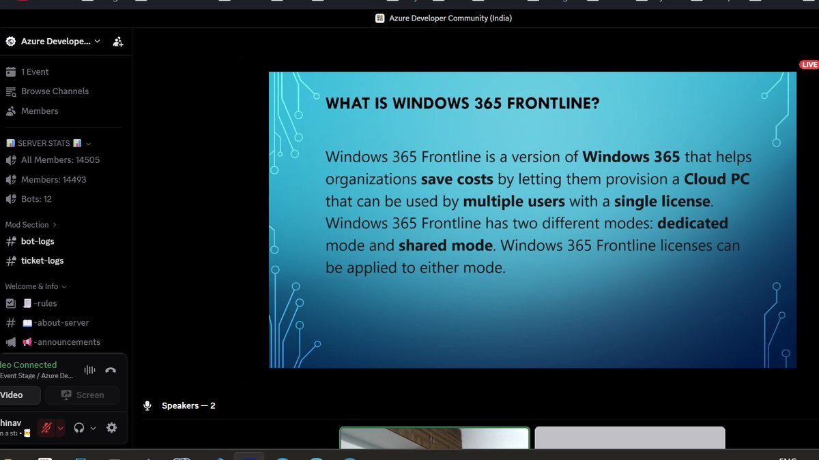The width and height of the screenshot is (819, 460).
Task: Click the shared Windows 365 Frontline slide
Action: point(532,220)
